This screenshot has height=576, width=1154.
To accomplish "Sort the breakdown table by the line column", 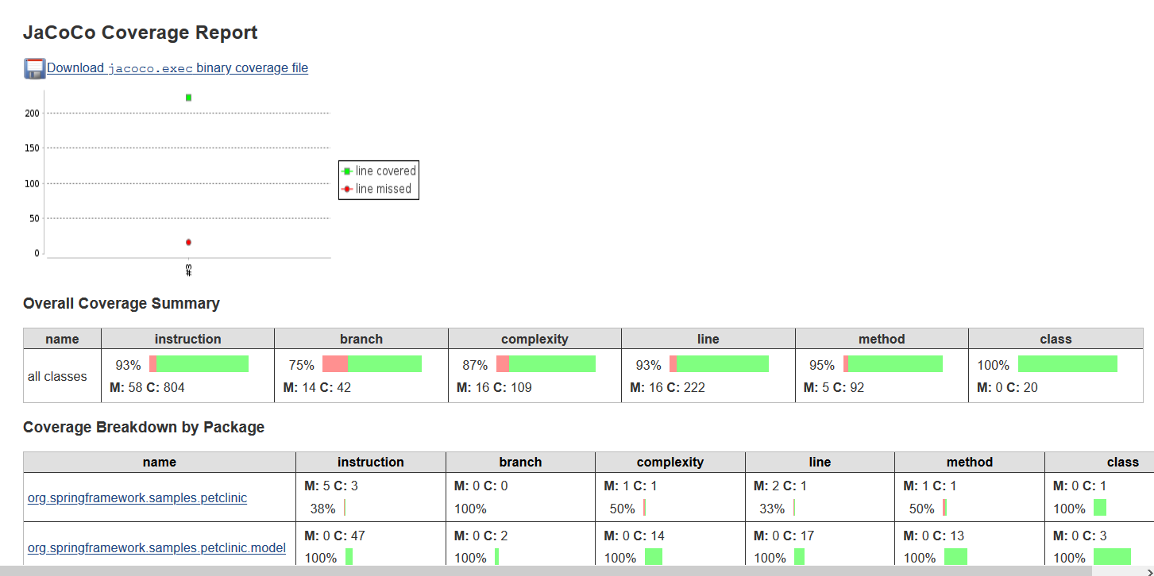I will pyautogui.click(x=820, y=462).
